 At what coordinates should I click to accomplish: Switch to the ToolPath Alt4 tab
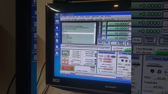click(81, 19)
